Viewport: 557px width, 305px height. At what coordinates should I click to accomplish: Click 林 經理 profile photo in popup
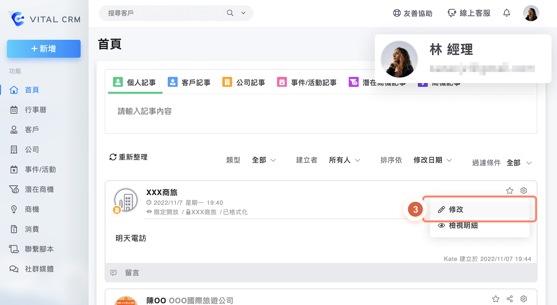pos(399,59)
